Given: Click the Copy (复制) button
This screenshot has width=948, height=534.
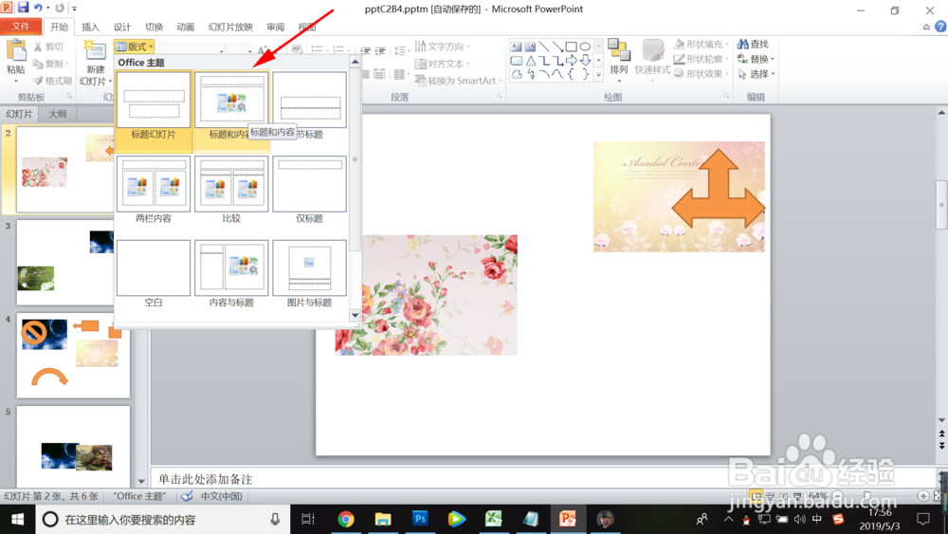Looking at the screenshot, I should 51,64.
